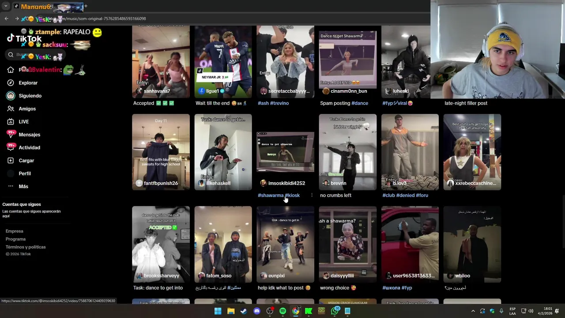Screen dimensions: 565x318
Task: Go forward with browser forward arrow
Action: point(17,19)
